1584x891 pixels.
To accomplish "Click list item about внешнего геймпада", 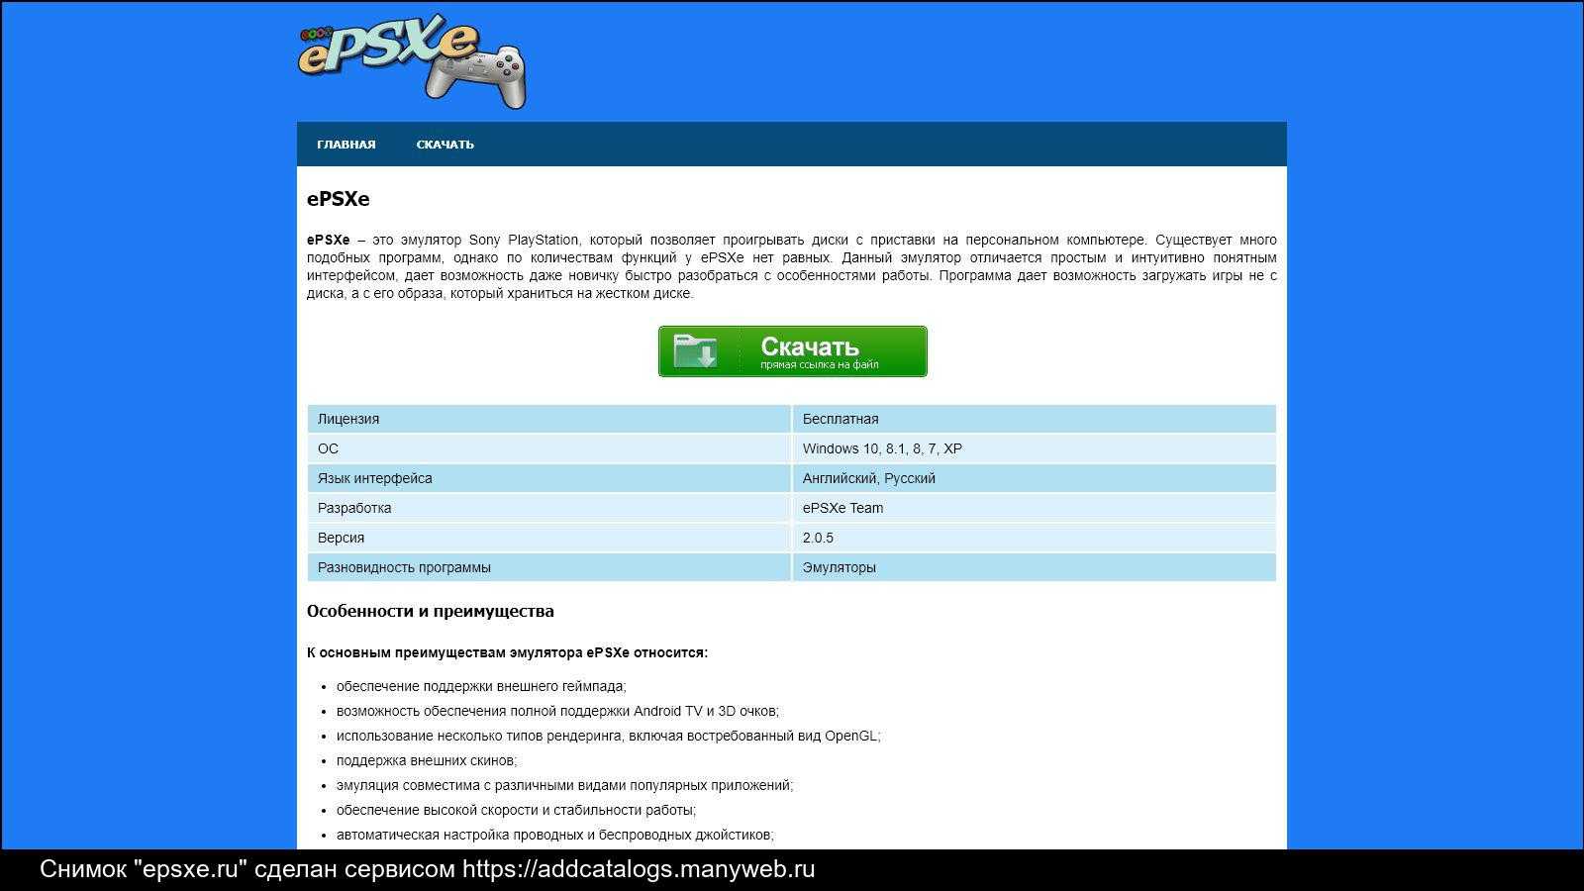I will (481, 686).
